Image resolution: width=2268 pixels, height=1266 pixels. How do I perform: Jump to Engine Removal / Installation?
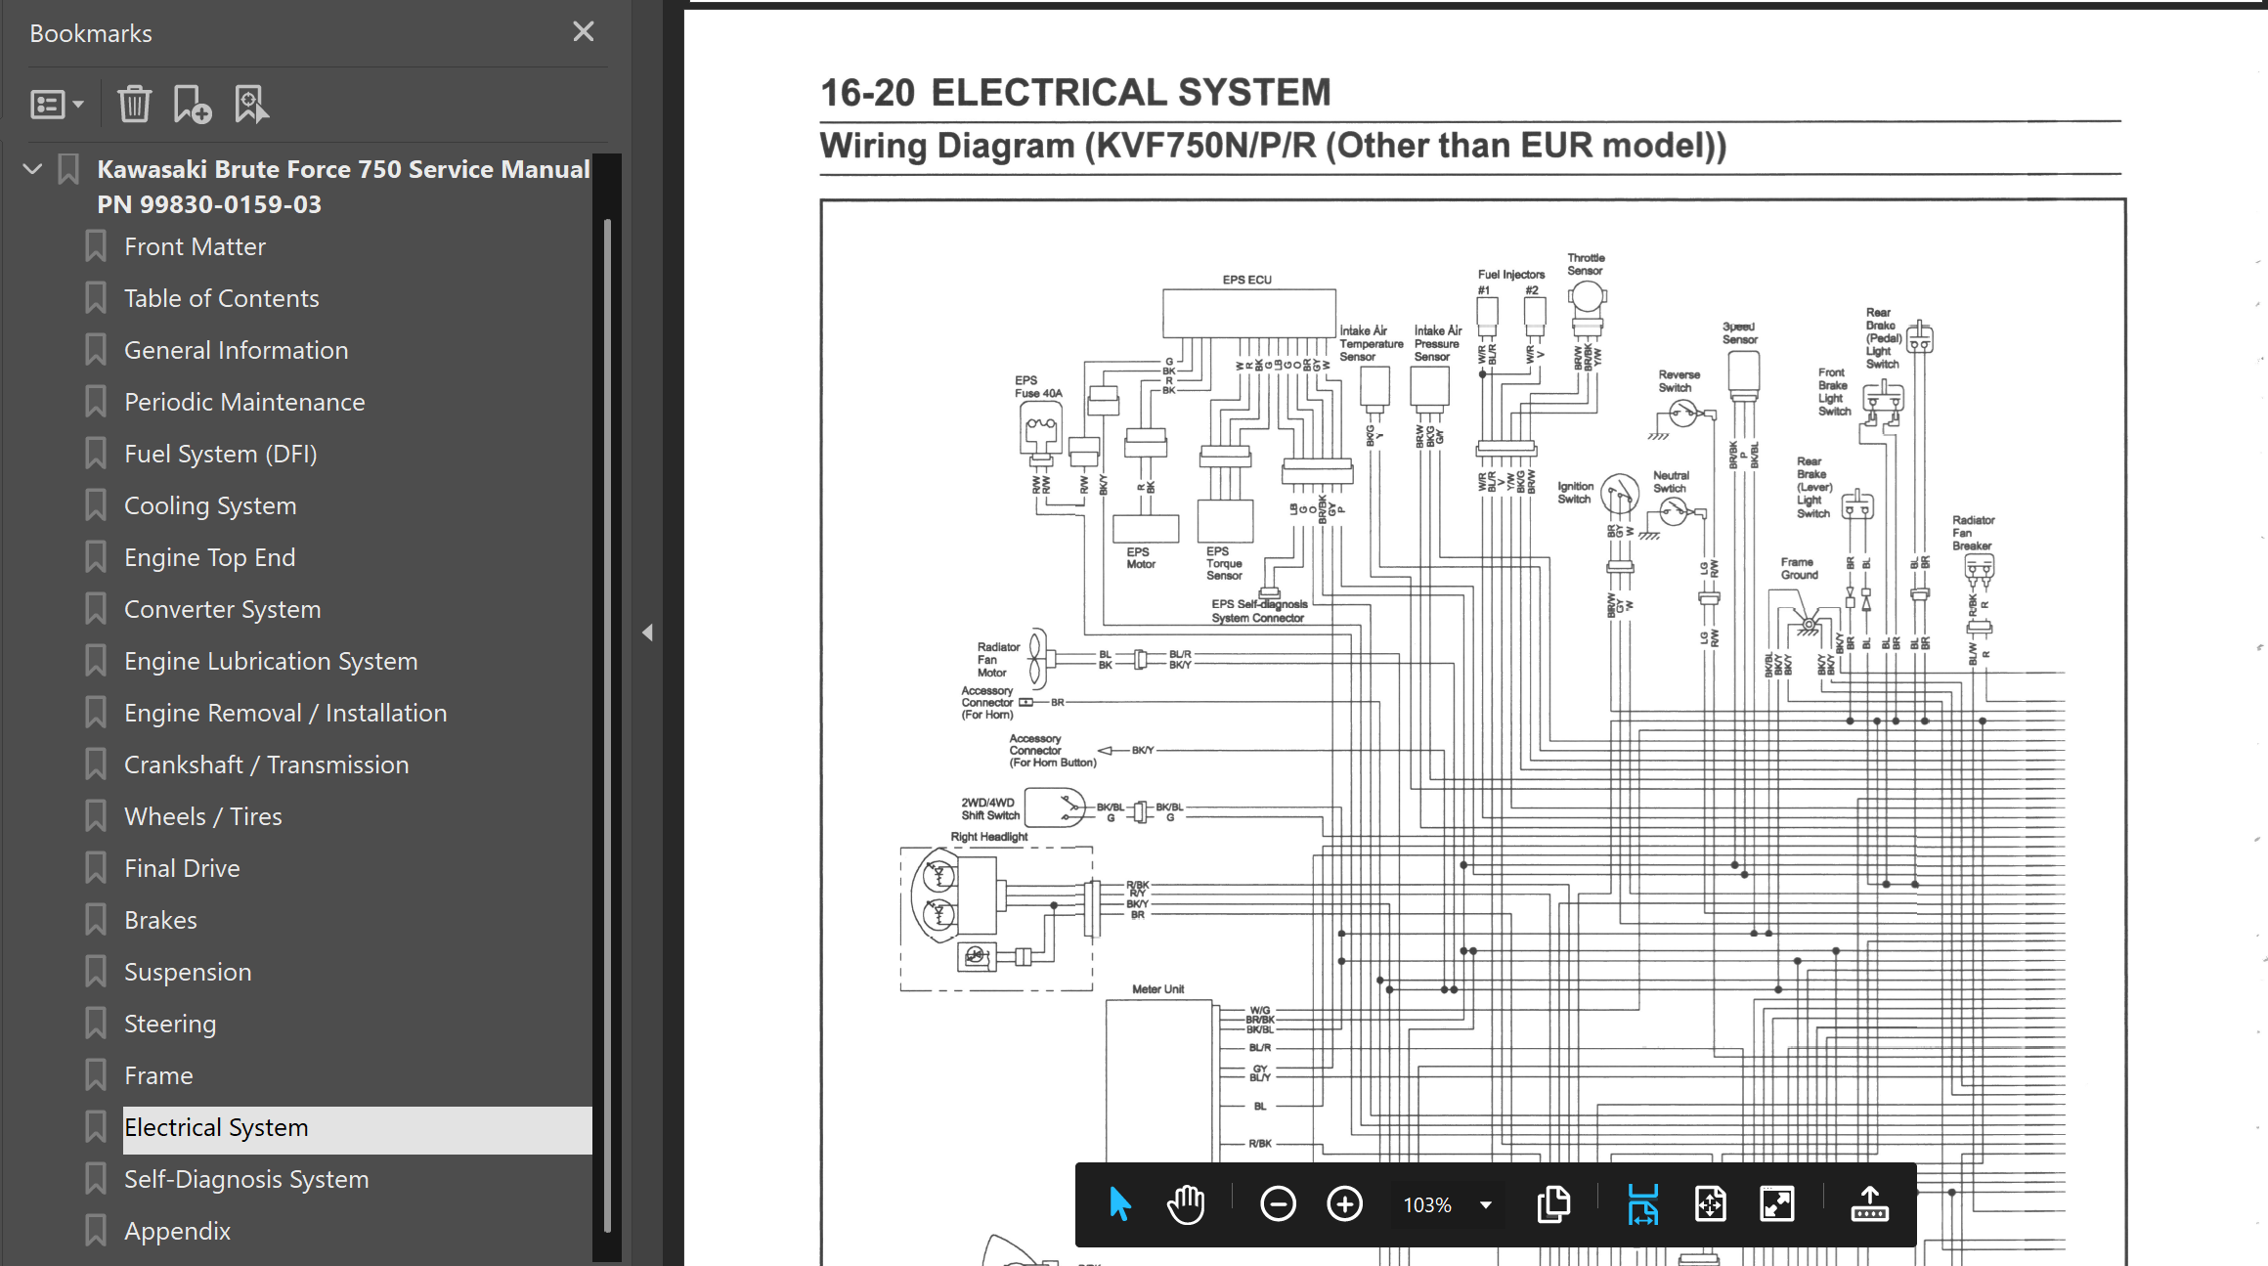pos(285,713)
